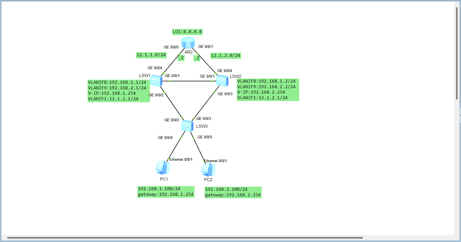Image resolution: width=461 pixels, height=242 pixels.
Task: Select the PC2 computer icon
Action: click(208, 169)
